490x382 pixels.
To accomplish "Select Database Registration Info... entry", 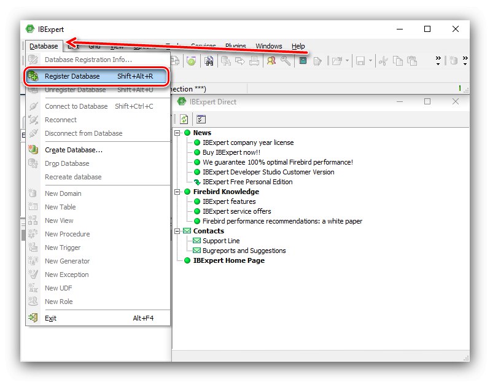I will point(98,60).
